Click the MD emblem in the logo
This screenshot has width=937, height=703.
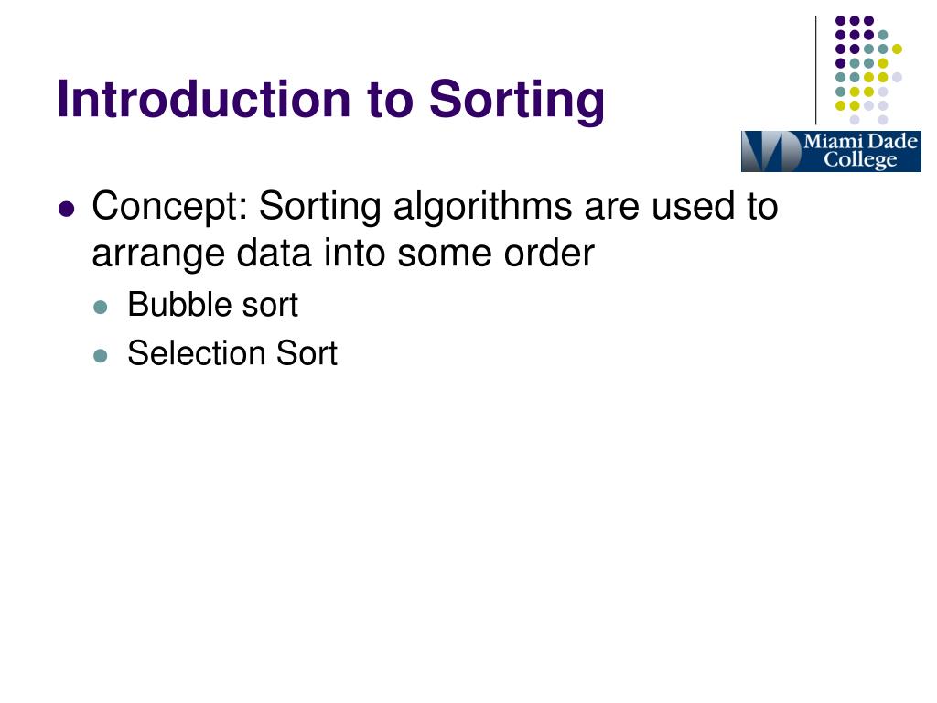click(x=770, y=151)
